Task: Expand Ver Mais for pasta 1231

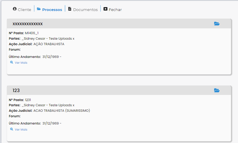Action: pyautogui.click(x=21, y=130)
